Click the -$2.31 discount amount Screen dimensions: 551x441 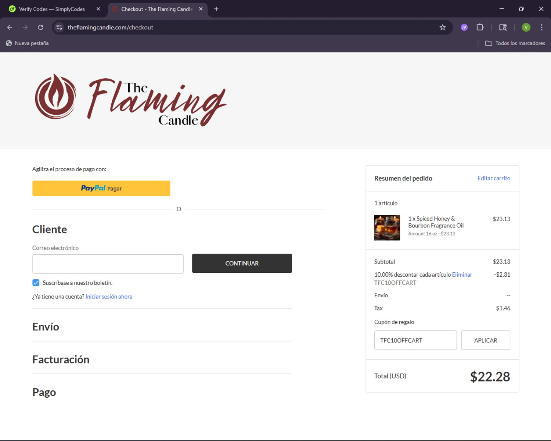point(502,275)
